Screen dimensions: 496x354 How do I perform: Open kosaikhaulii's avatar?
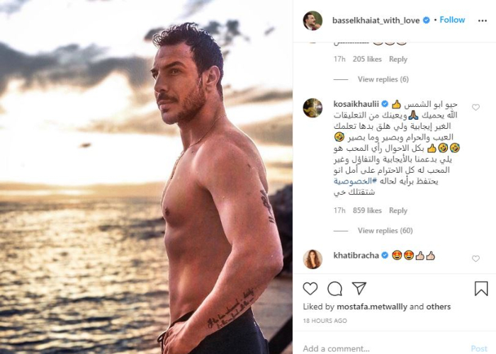312,108
